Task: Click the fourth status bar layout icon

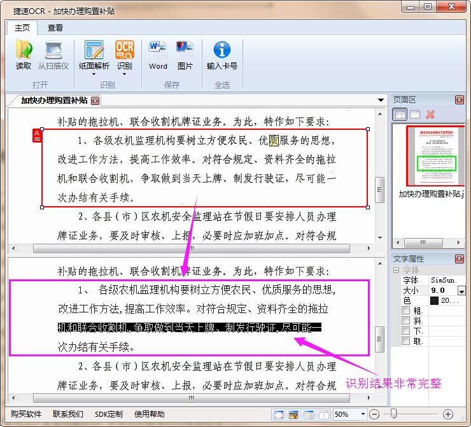Action: coord(323,415)
